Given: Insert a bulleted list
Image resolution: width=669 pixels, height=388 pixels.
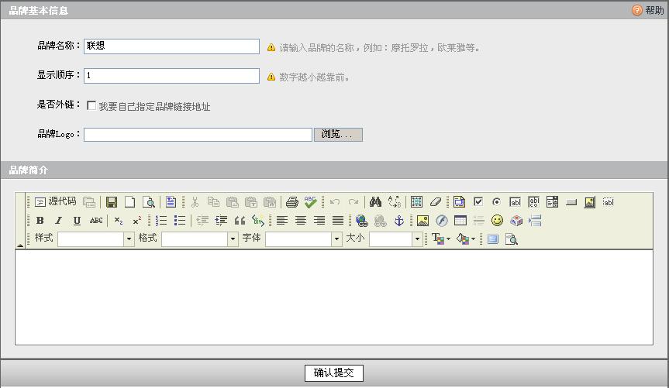Looking at the screenshot, I should click(x=180, y=221).
